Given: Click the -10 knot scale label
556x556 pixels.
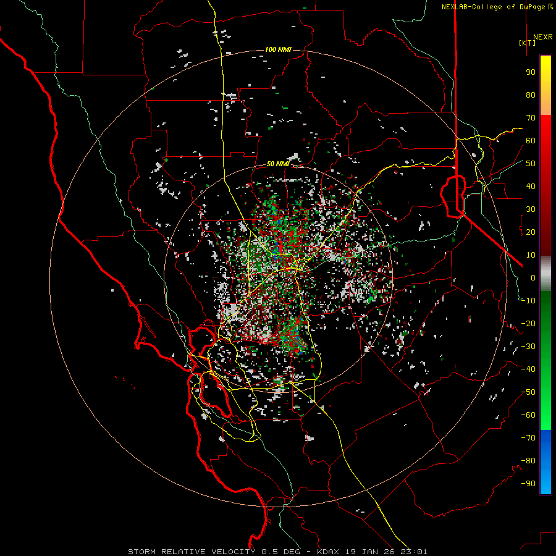Looking at the screenshot, I should pos(528,301).
